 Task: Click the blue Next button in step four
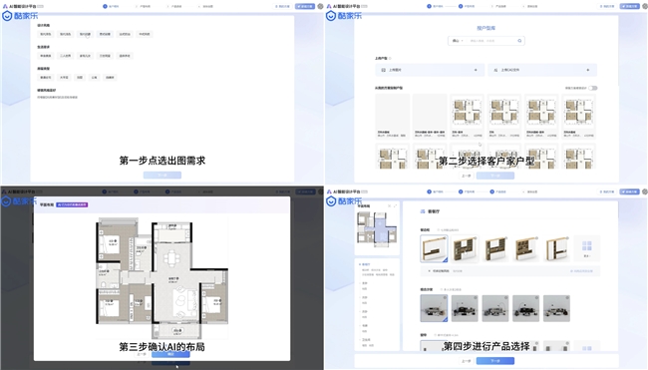[x=495, y=361]
